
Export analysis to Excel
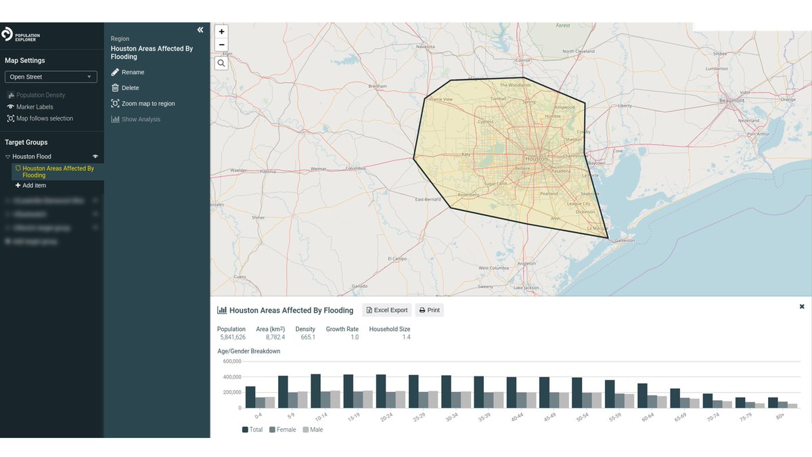[387, 310]
